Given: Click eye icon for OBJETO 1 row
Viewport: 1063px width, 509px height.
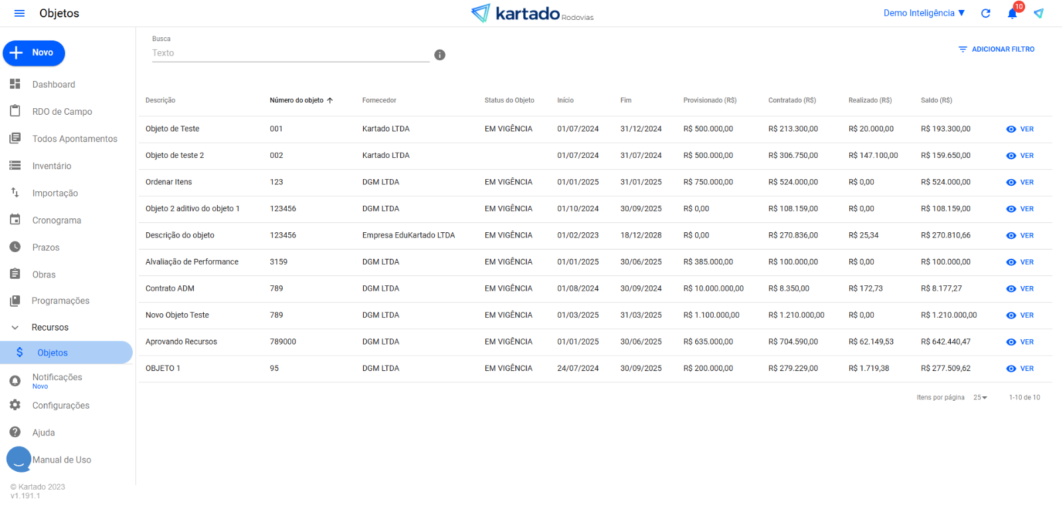Looking at the screenshot, I should coord(1011,368).
